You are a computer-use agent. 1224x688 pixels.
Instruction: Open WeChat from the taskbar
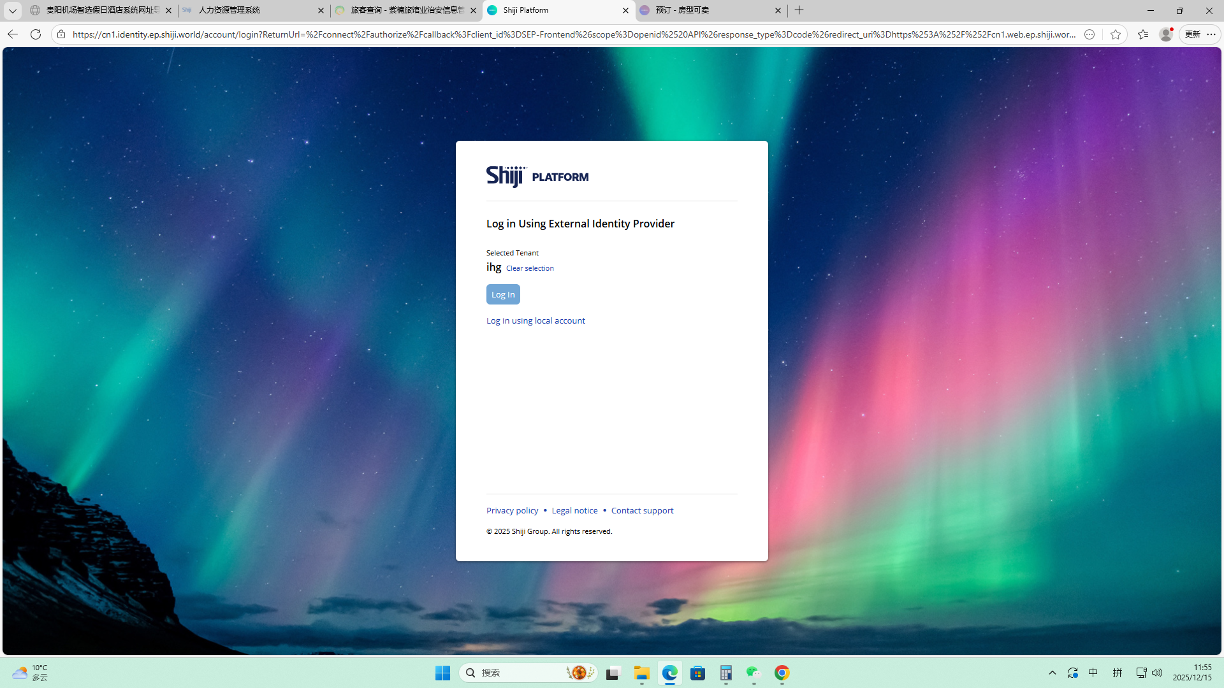click(x=754, y=673)
